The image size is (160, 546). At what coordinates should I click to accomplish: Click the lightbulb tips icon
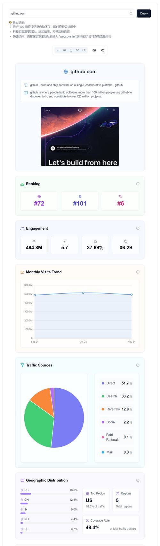pyautogui.click(x=10, y=23)
